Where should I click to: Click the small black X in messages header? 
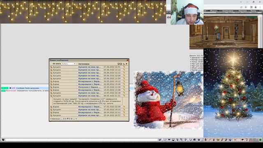click(127, 64)
